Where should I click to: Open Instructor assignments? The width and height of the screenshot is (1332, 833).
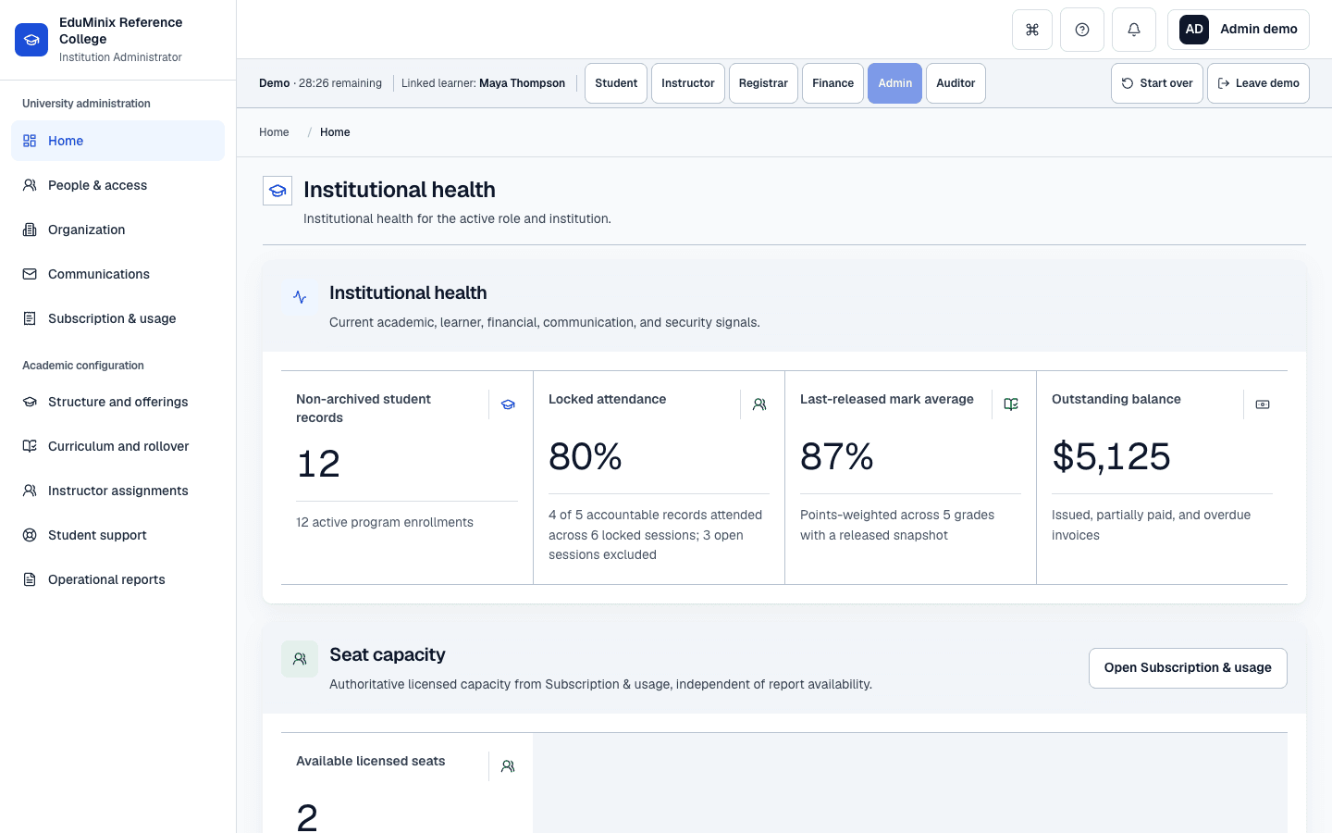117,491
